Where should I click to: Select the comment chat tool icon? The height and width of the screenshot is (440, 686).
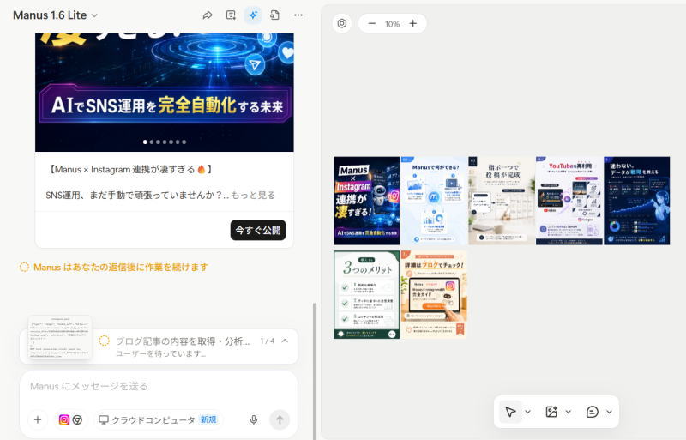click(592, 412)
